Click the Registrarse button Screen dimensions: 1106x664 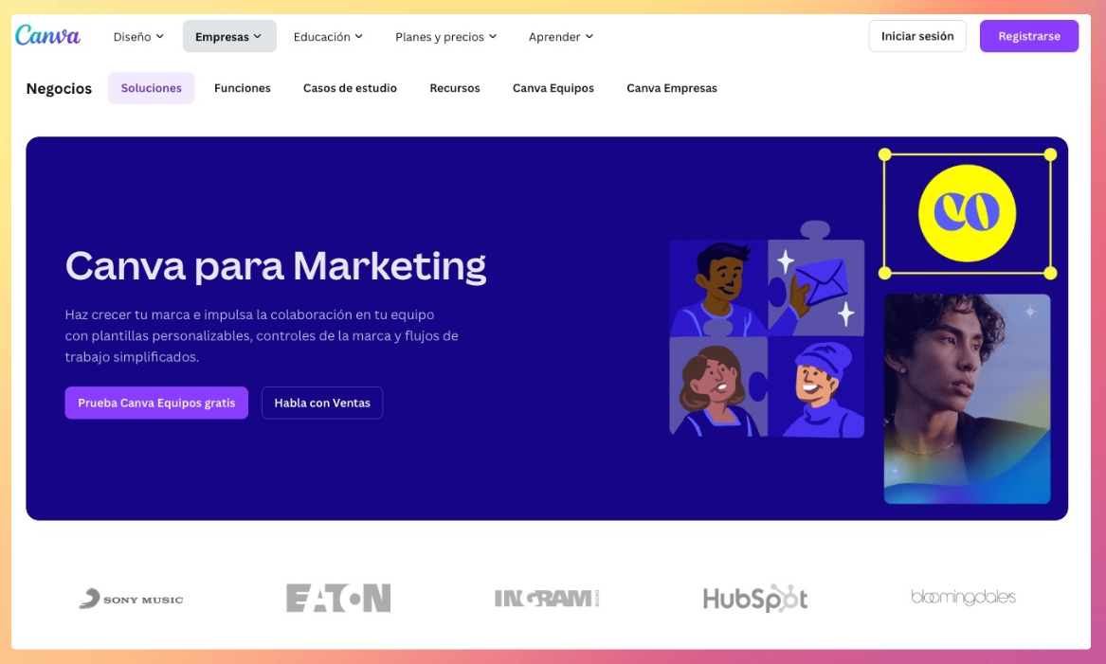1029,34
